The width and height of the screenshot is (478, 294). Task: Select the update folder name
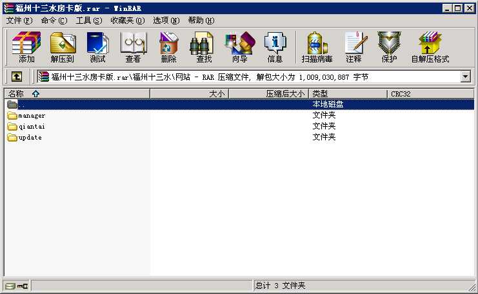point(30,138)
